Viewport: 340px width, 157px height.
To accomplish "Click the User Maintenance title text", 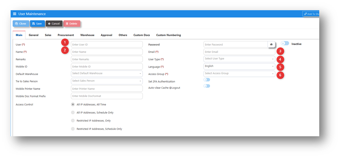I will pyautogui.click(x=32, y=14).
